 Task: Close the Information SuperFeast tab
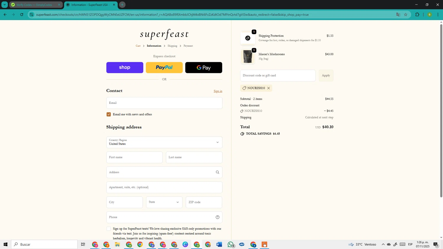point(114,5)
